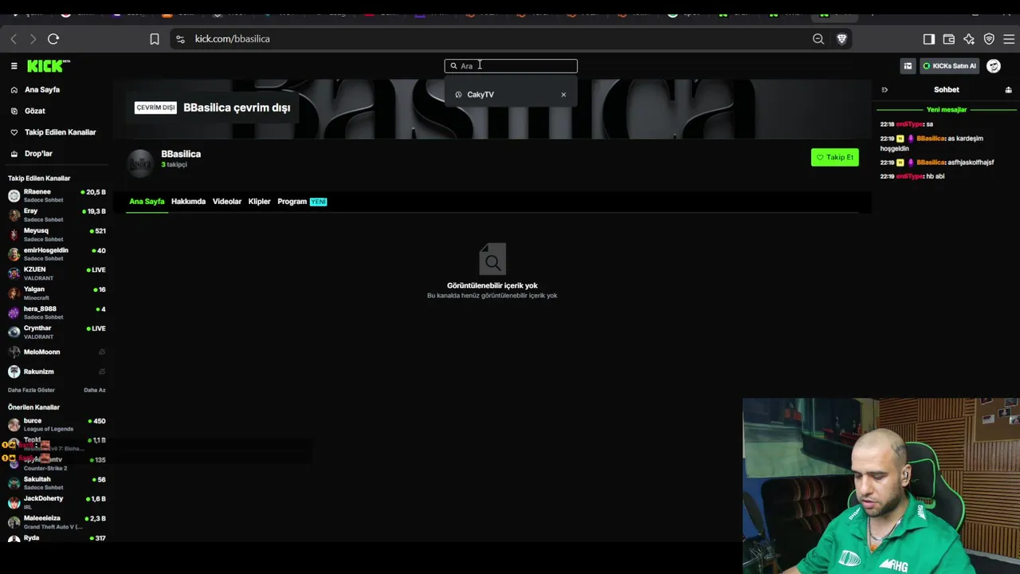Image resolution: width=1020 pixels, height=574 pixels.
Task: Select hera_8988 in followed channels
Action: click(56, 313)
